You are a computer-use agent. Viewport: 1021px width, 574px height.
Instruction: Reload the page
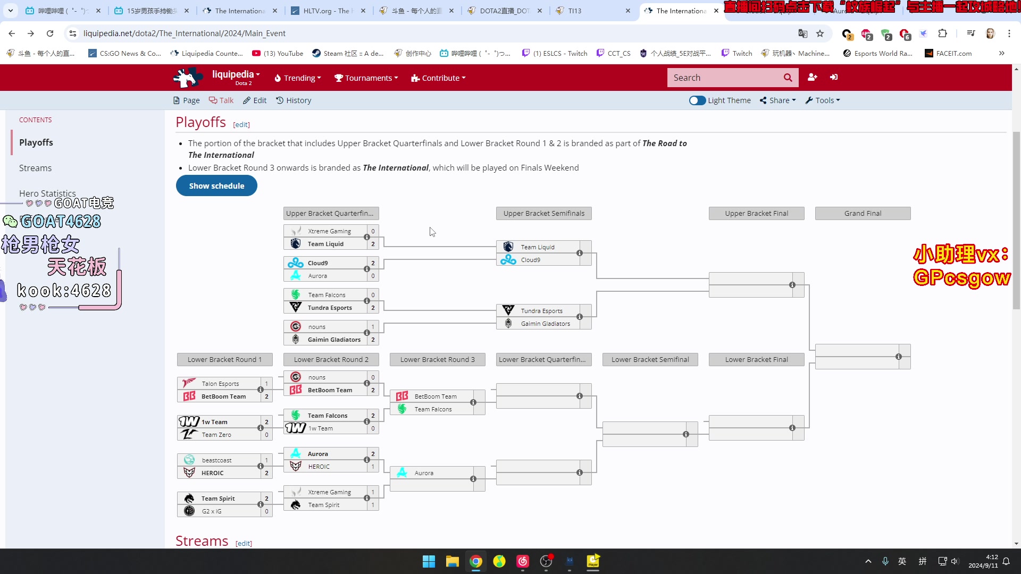pos(50,33)
